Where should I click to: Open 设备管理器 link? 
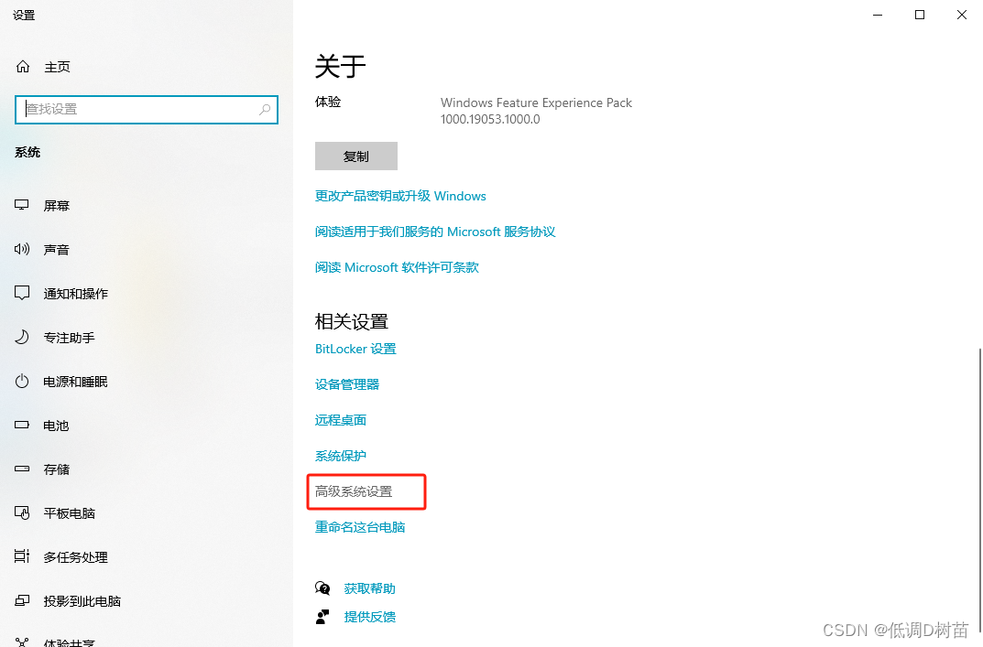coord(347,384)
